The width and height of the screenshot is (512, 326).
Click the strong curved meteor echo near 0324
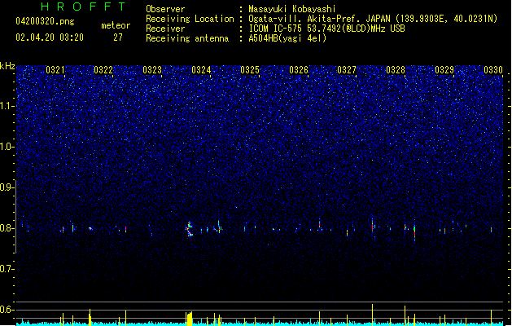tap(189, 229)
